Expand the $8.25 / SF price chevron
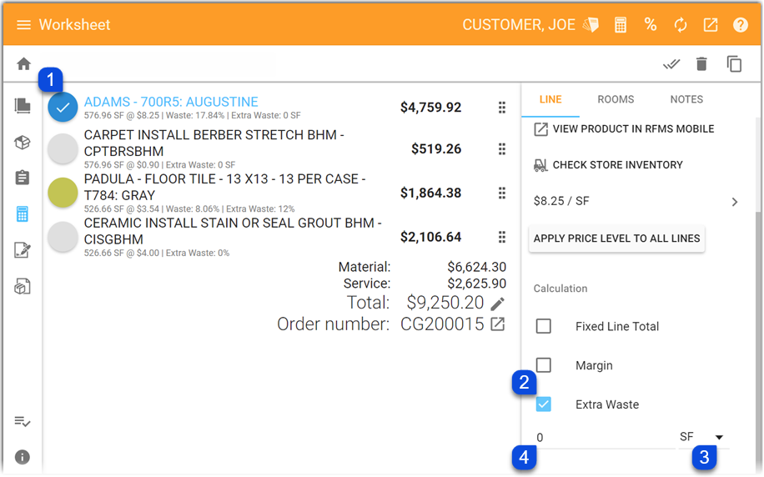The width and height of the screenshot is (764, 477). pos(735,202)
